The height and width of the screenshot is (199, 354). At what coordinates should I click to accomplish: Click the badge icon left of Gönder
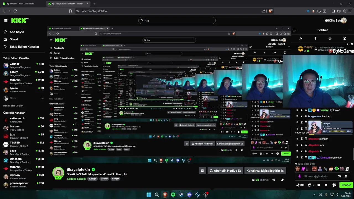coord(334,185)
